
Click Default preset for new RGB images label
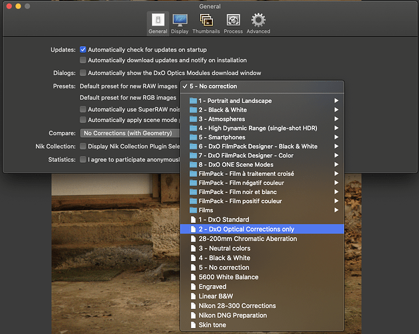(128, 98)
